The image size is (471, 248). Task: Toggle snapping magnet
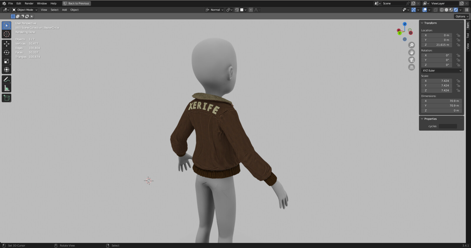pyautogui.click(x=237, y=10)
